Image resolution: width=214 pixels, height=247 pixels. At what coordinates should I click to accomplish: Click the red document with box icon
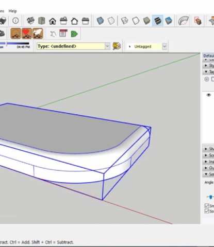pyautogui.click(x=198, y=21)
